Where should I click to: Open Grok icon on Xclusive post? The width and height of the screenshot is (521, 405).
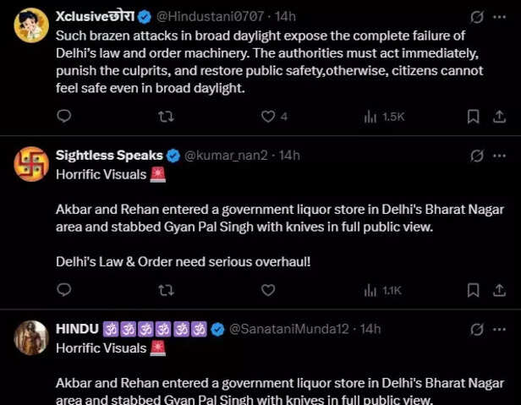click(476, 16)
